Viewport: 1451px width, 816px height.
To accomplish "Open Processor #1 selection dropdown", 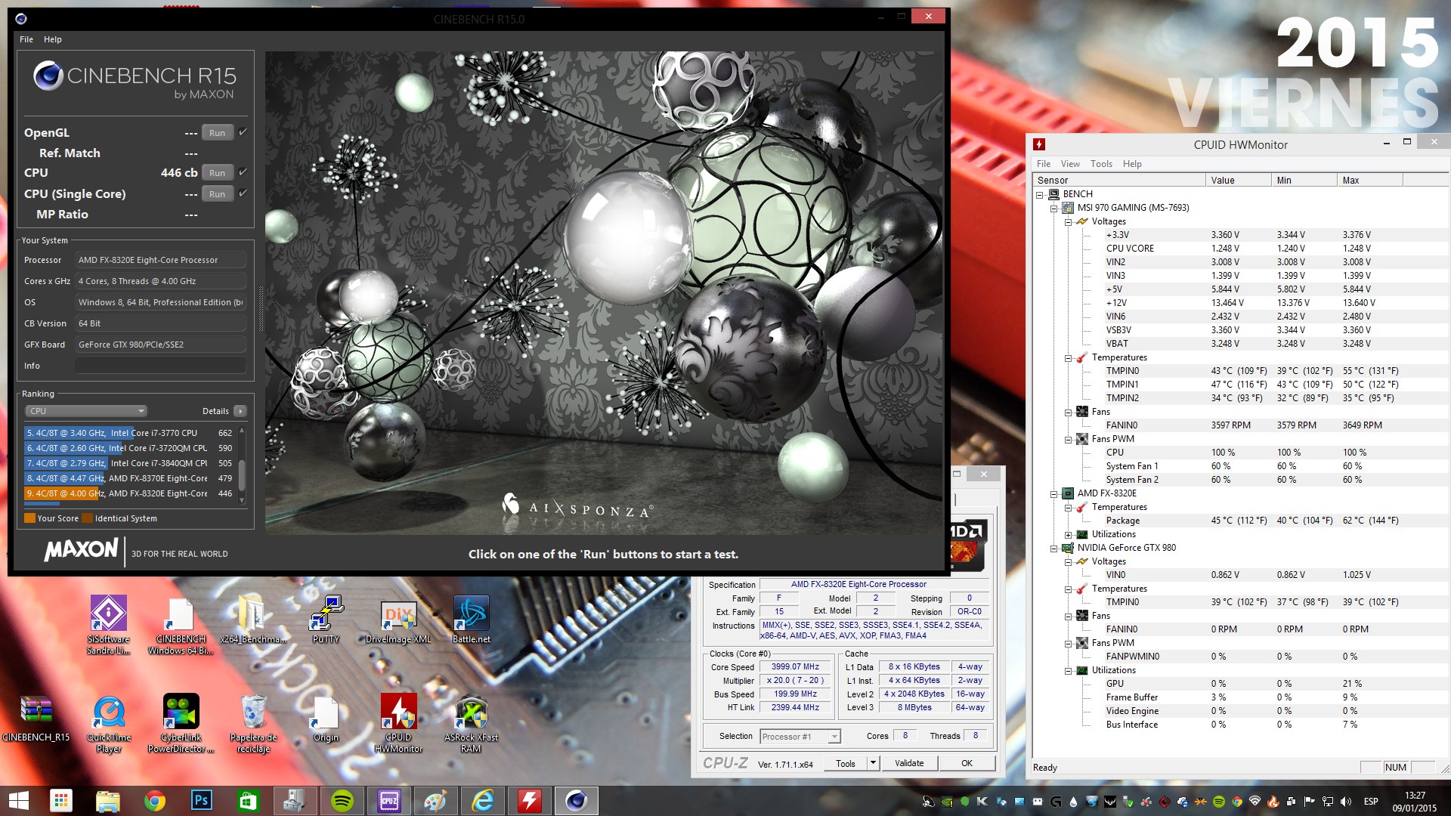I will 800,737.
